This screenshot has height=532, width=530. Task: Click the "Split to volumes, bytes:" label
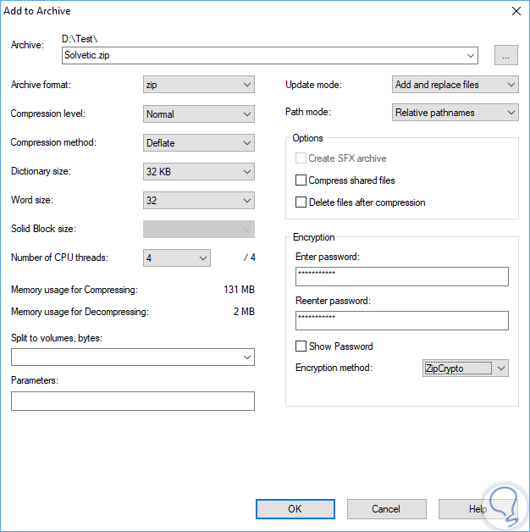point(57,338)
